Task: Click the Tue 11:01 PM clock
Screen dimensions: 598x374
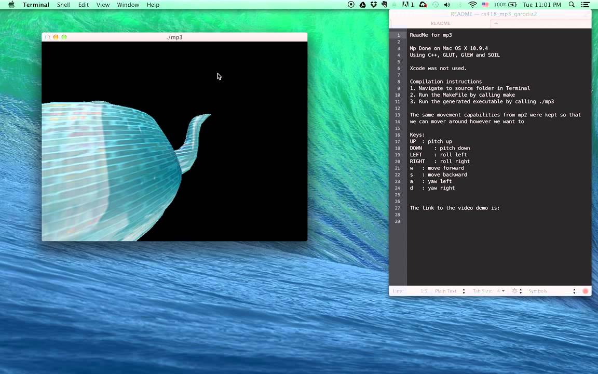Action: tap(541, 5)
